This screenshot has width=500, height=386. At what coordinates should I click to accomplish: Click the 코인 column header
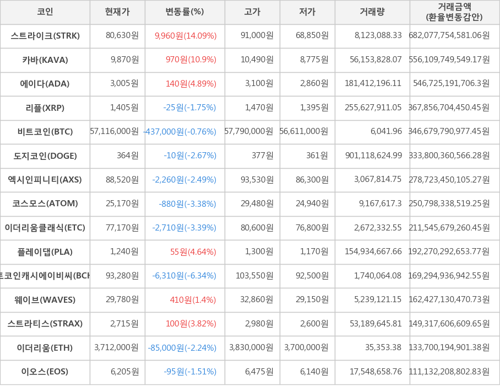[x=45, y=12]
